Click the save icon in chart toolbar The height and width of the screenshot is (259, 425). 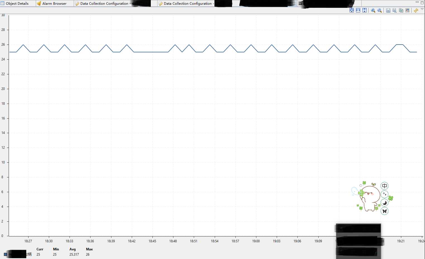pos(388,10)
